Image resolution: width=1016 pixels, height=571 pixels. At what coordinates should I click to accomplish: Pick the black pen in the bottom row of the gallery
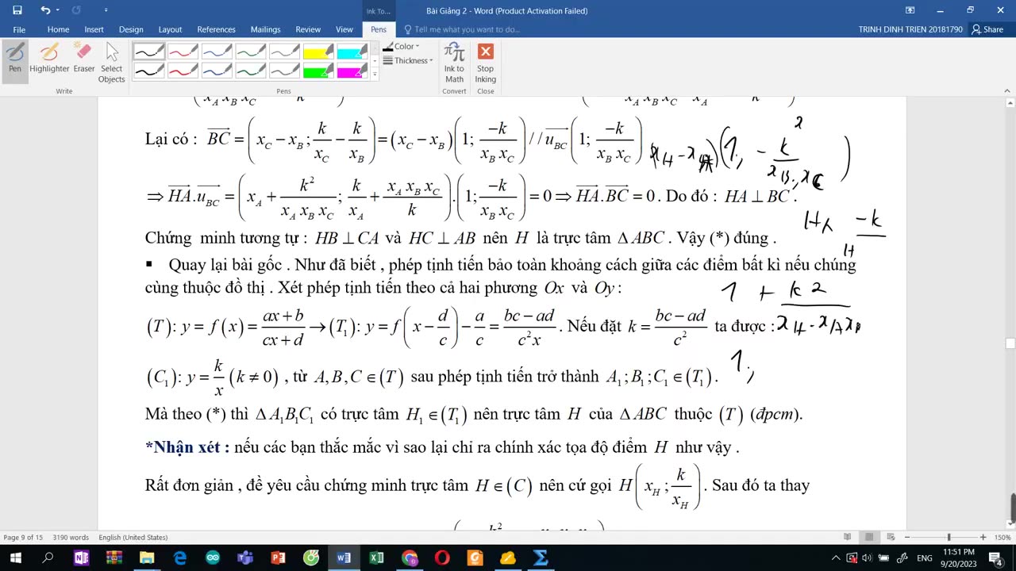pyautogui.click(x=149, y=71)
